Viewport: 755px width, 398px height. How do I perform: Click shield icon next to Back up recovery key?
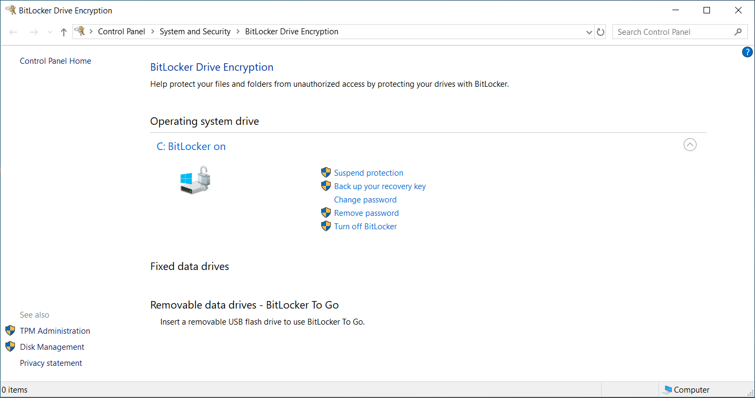pyautogui.click(x=326, y=186)
